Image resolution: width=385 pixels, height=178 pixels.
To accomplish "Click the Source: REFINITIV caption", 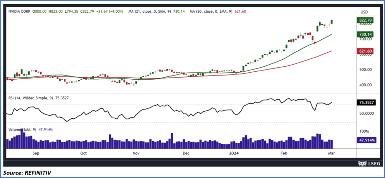I will click(27, 173).
